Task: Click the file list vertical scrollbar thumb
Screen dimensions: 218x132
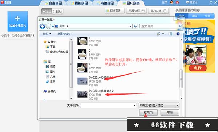Action: (181, 79)
